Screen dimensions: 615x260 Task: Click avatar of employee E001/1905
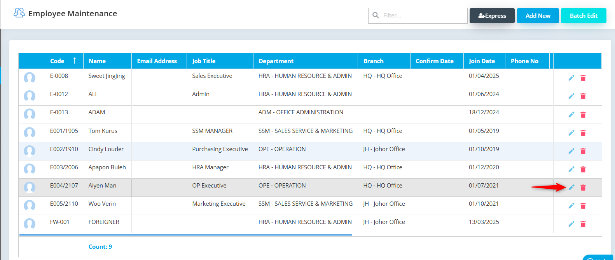coord(30,133)
